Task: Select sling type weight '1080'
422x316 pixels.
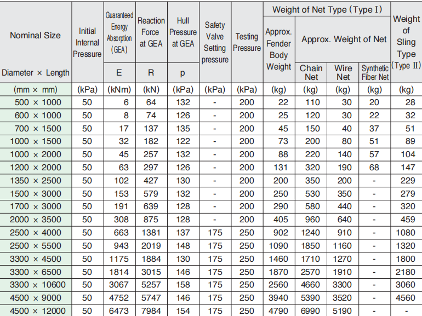Action: [406, 233]
